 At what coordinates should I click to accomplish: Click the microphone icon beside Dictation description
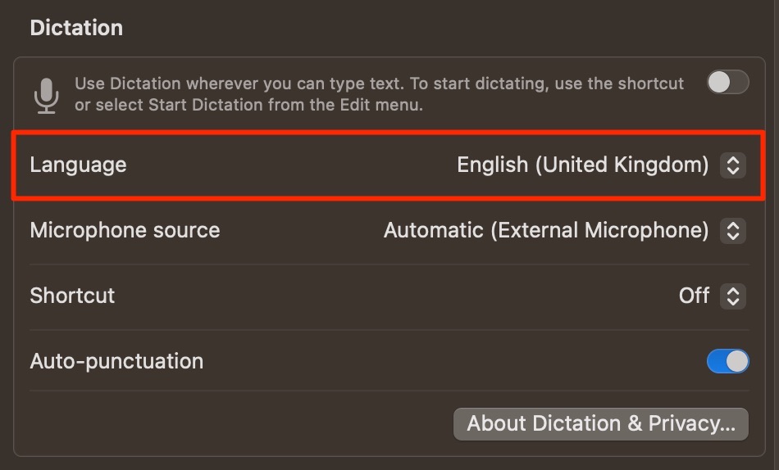(46, 95)
